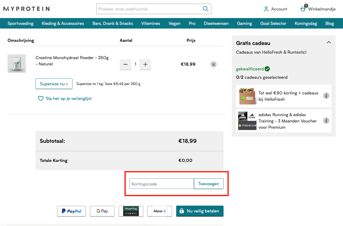
Task: Click the Account person icon
Action: click(x=266, y=9)
